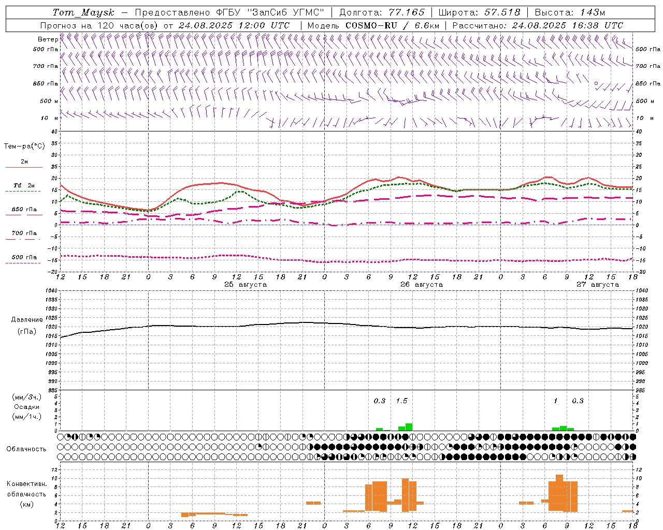663x530 pixels.
Task: Click the (мм/1ч.) precipitation unit label
Action: coord(27,417)
